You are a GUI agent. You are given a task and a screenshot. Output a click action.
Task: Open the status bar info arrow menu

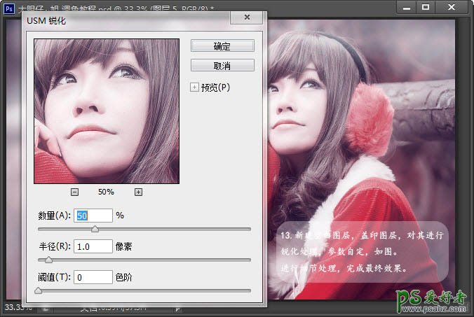[x=179, y=307]
